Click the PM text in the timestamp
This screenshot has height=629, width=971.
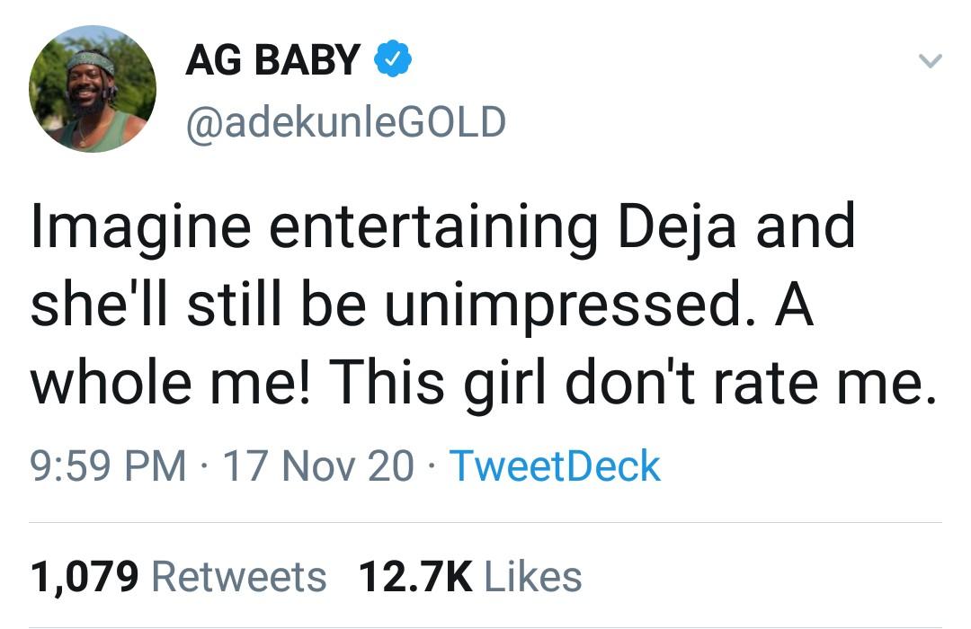click(x=158, y=466)
